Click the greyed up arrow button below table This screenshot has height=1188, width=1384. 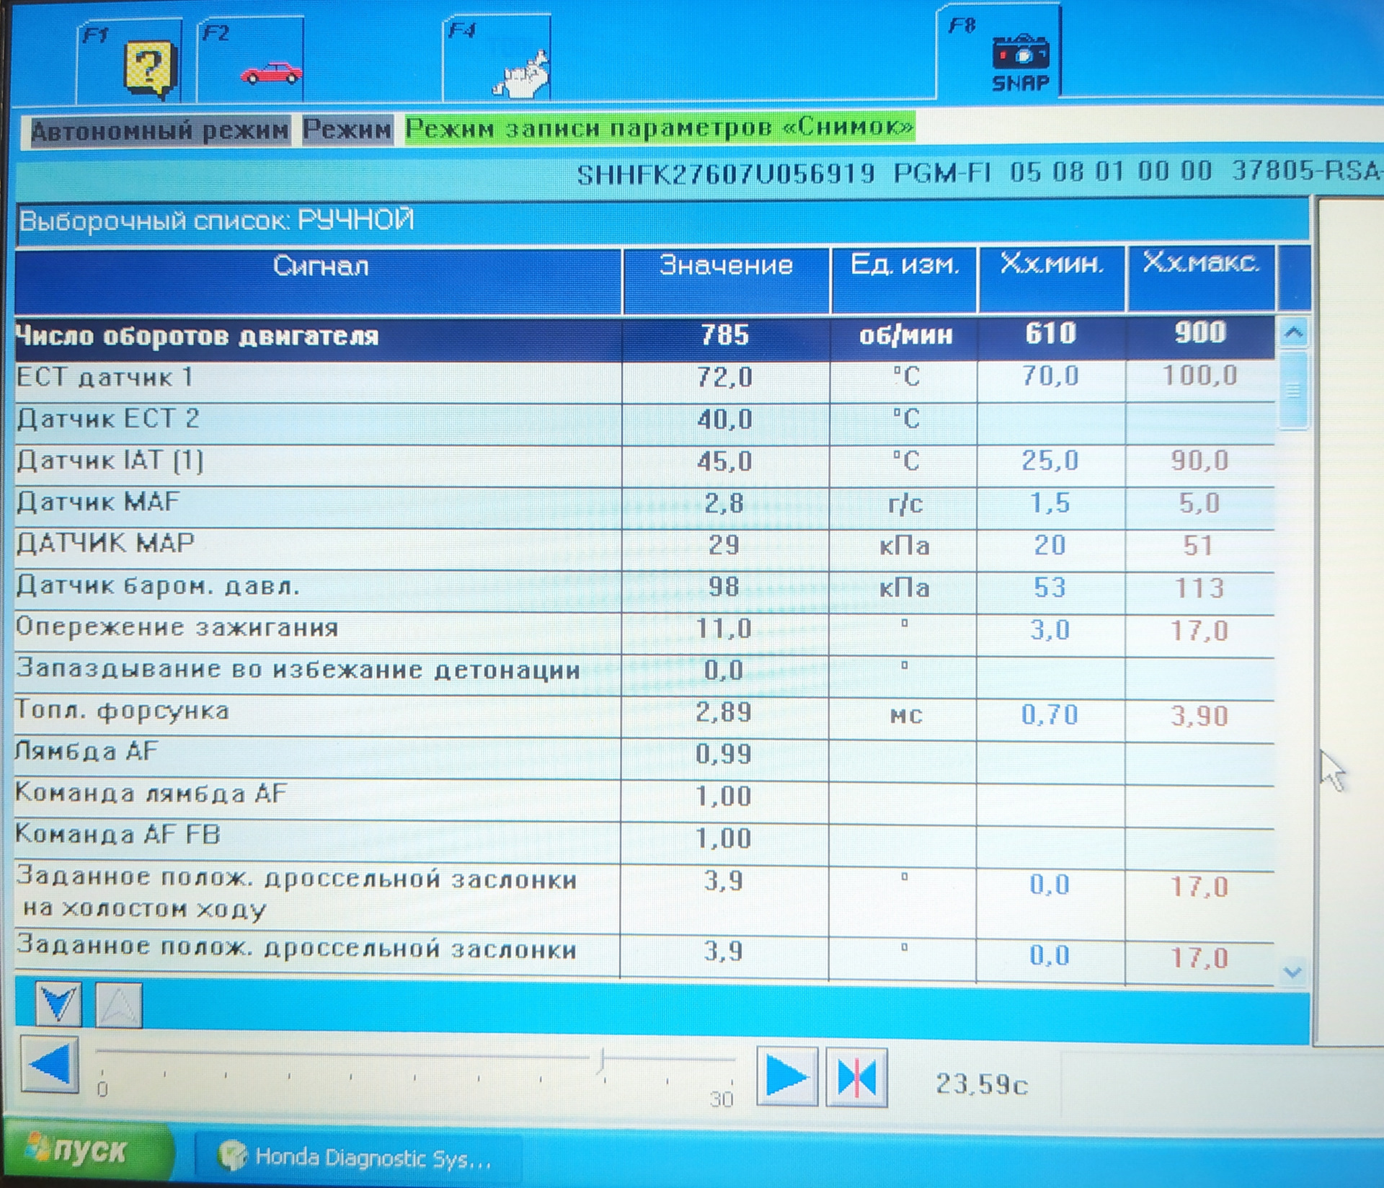click(x=119, y=1004)
